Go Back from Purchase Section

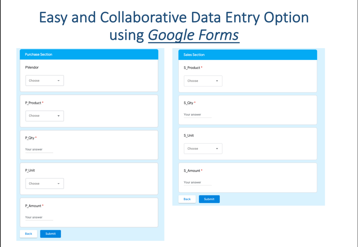point(28,234)
